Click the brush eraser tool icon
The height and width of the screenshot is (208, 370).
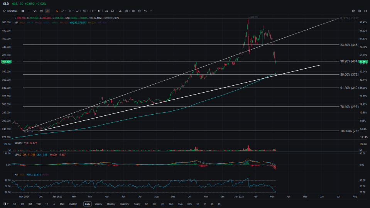120,11
